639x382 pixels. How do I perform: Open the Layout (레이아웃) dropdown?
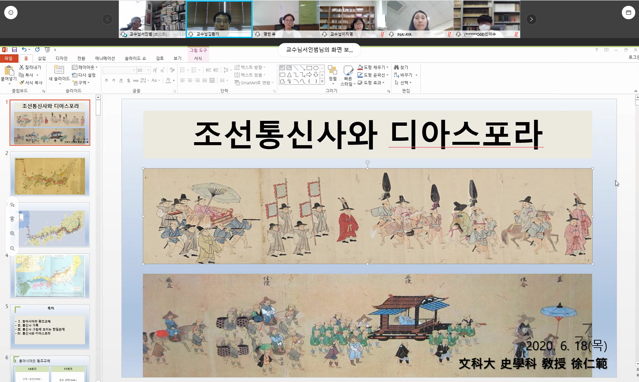(x=85, y=67)
